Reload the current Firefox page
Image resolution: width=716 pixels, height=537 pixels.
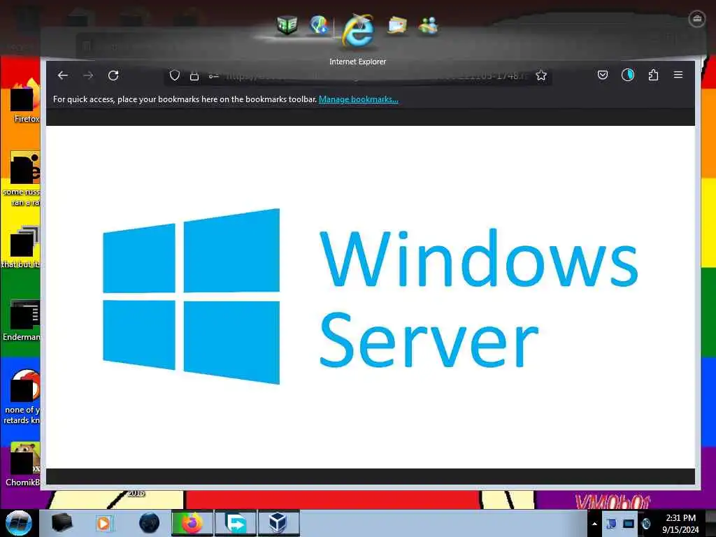coord(113,76)
